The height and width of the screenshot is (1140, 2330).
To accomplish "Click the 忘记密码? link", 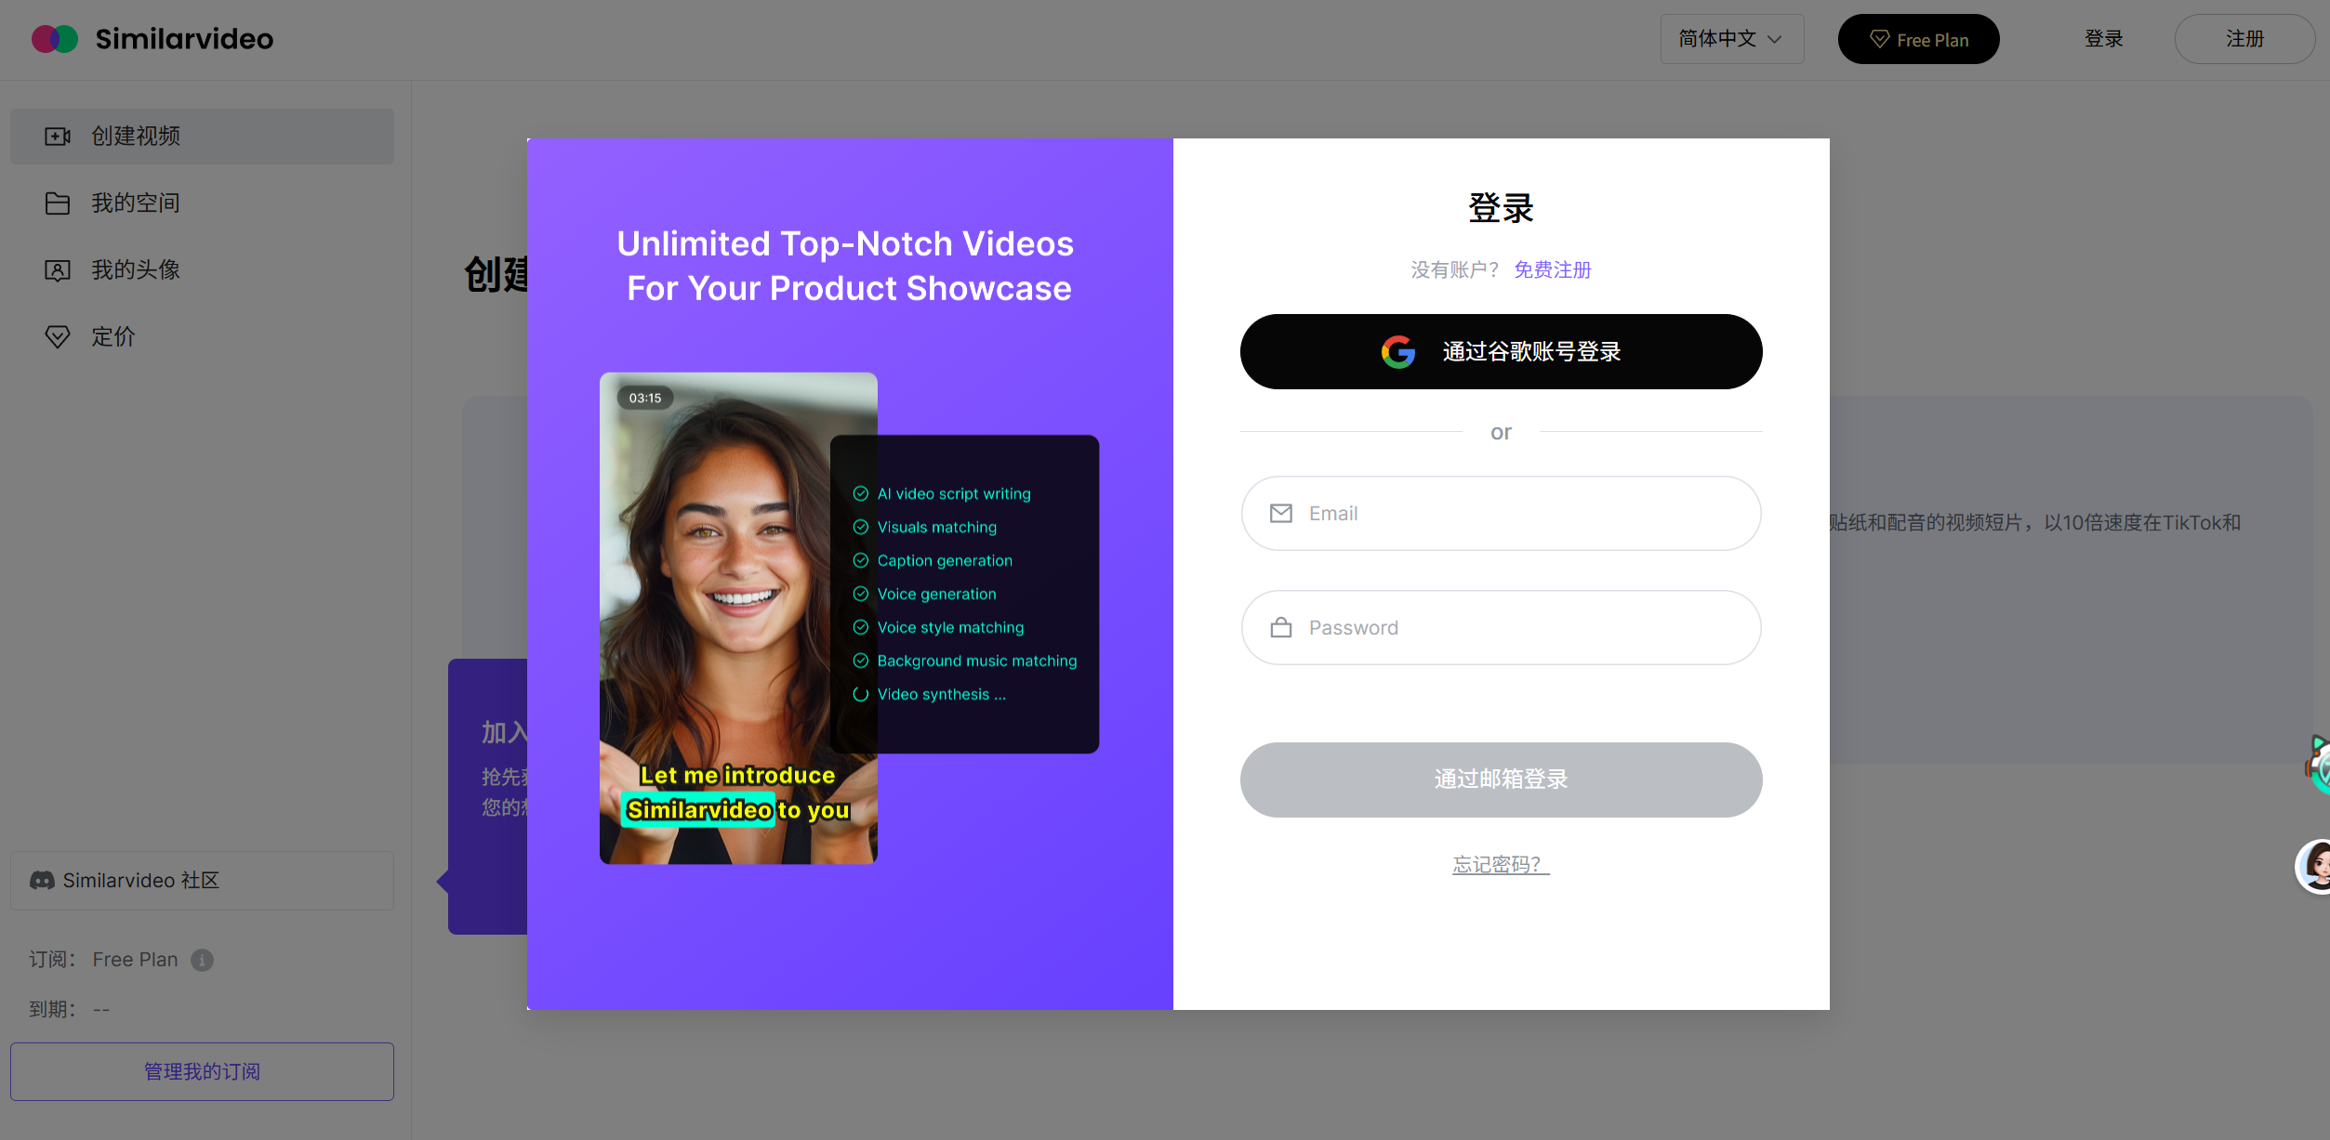I will [1500, 865].
